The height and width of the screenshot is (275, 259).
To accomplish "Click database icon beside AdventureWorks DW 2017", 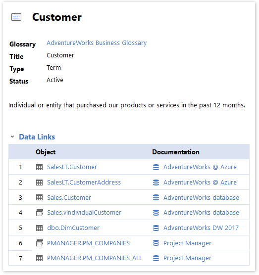I will point(156,228).
